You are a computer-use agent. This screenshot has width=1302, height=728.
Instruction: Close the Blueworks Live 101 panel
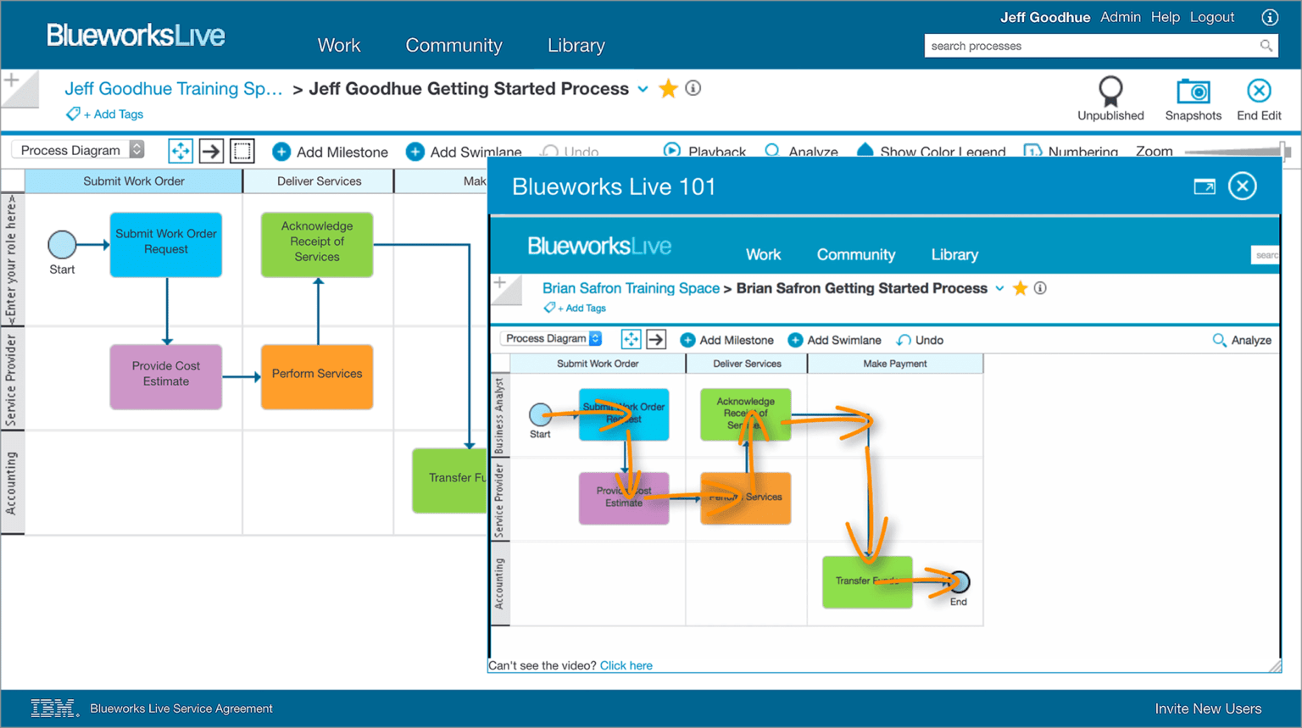(1243, 186)
